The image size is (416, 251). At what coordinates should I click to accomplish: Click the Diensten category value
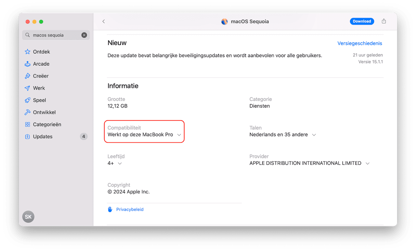coord(260,106)
